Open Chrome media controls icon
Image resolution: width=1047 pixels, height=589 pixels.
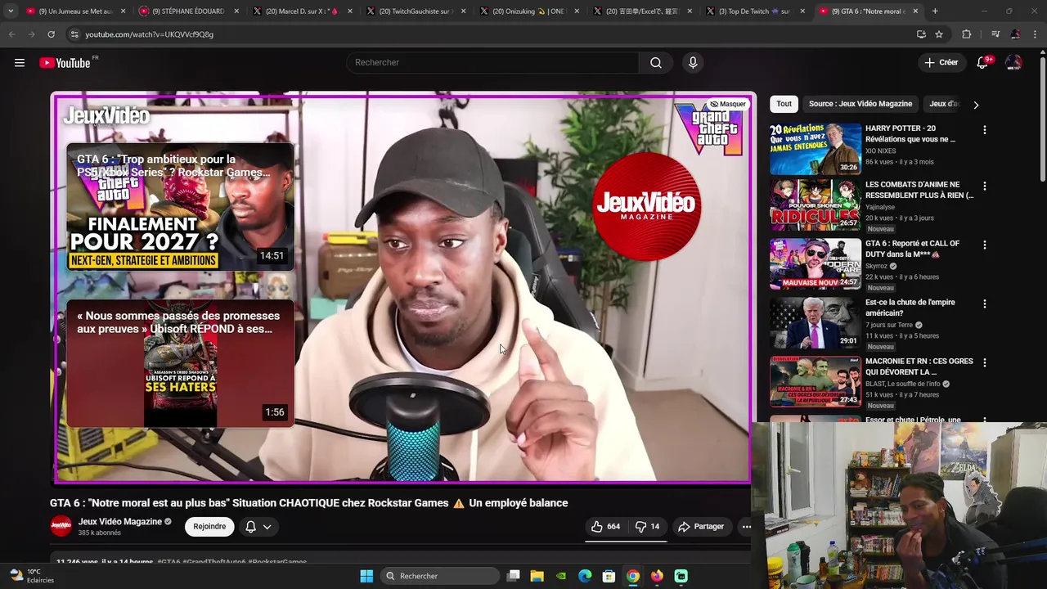click(x=995, y=34)
